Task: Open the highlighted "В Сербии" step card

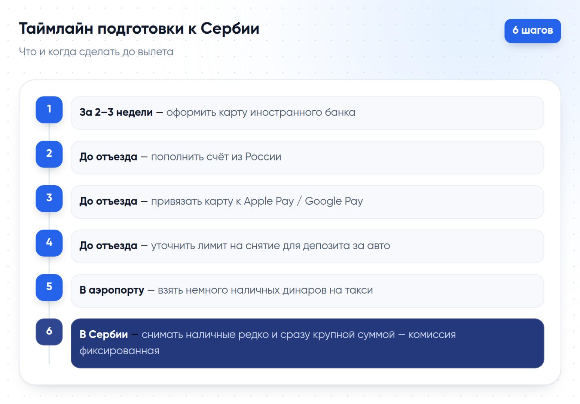Action: pos(307,343)
